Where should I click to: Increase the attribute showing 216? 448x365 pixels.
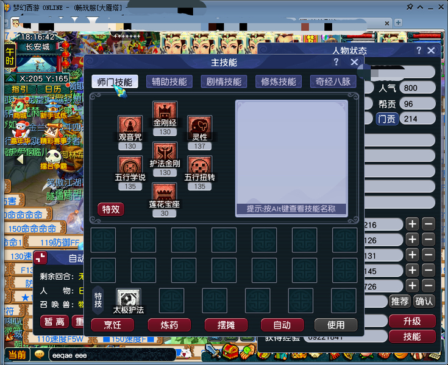[x=412, y=224]
